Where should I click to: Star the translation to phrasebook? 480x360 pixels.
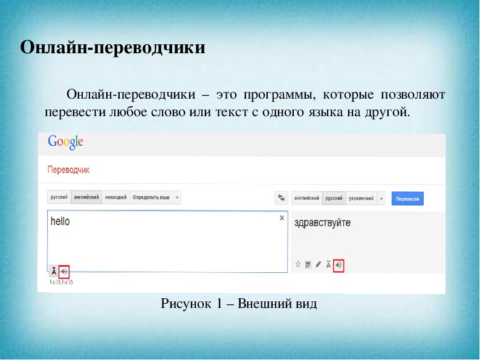pos(298,264)
